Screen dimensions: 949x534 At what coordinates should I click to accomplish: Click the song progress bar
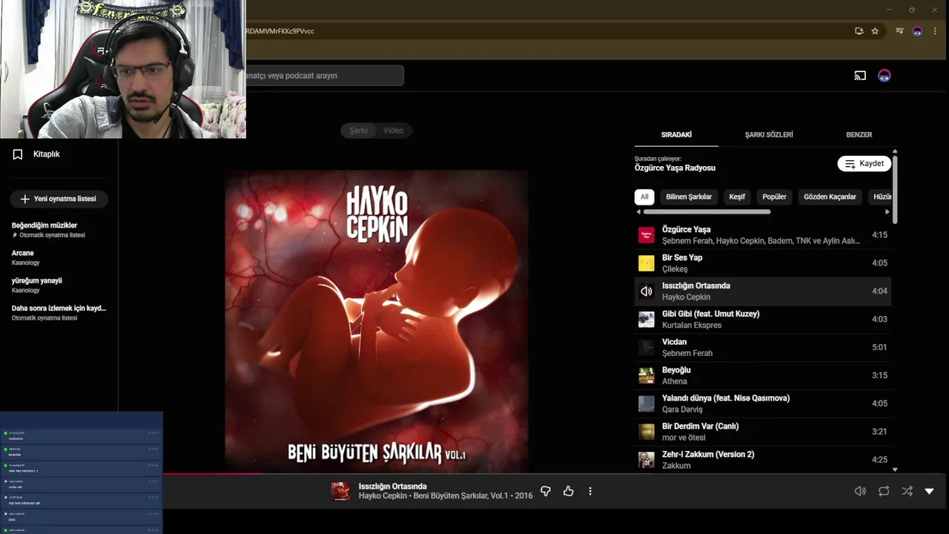coord(556,473)
